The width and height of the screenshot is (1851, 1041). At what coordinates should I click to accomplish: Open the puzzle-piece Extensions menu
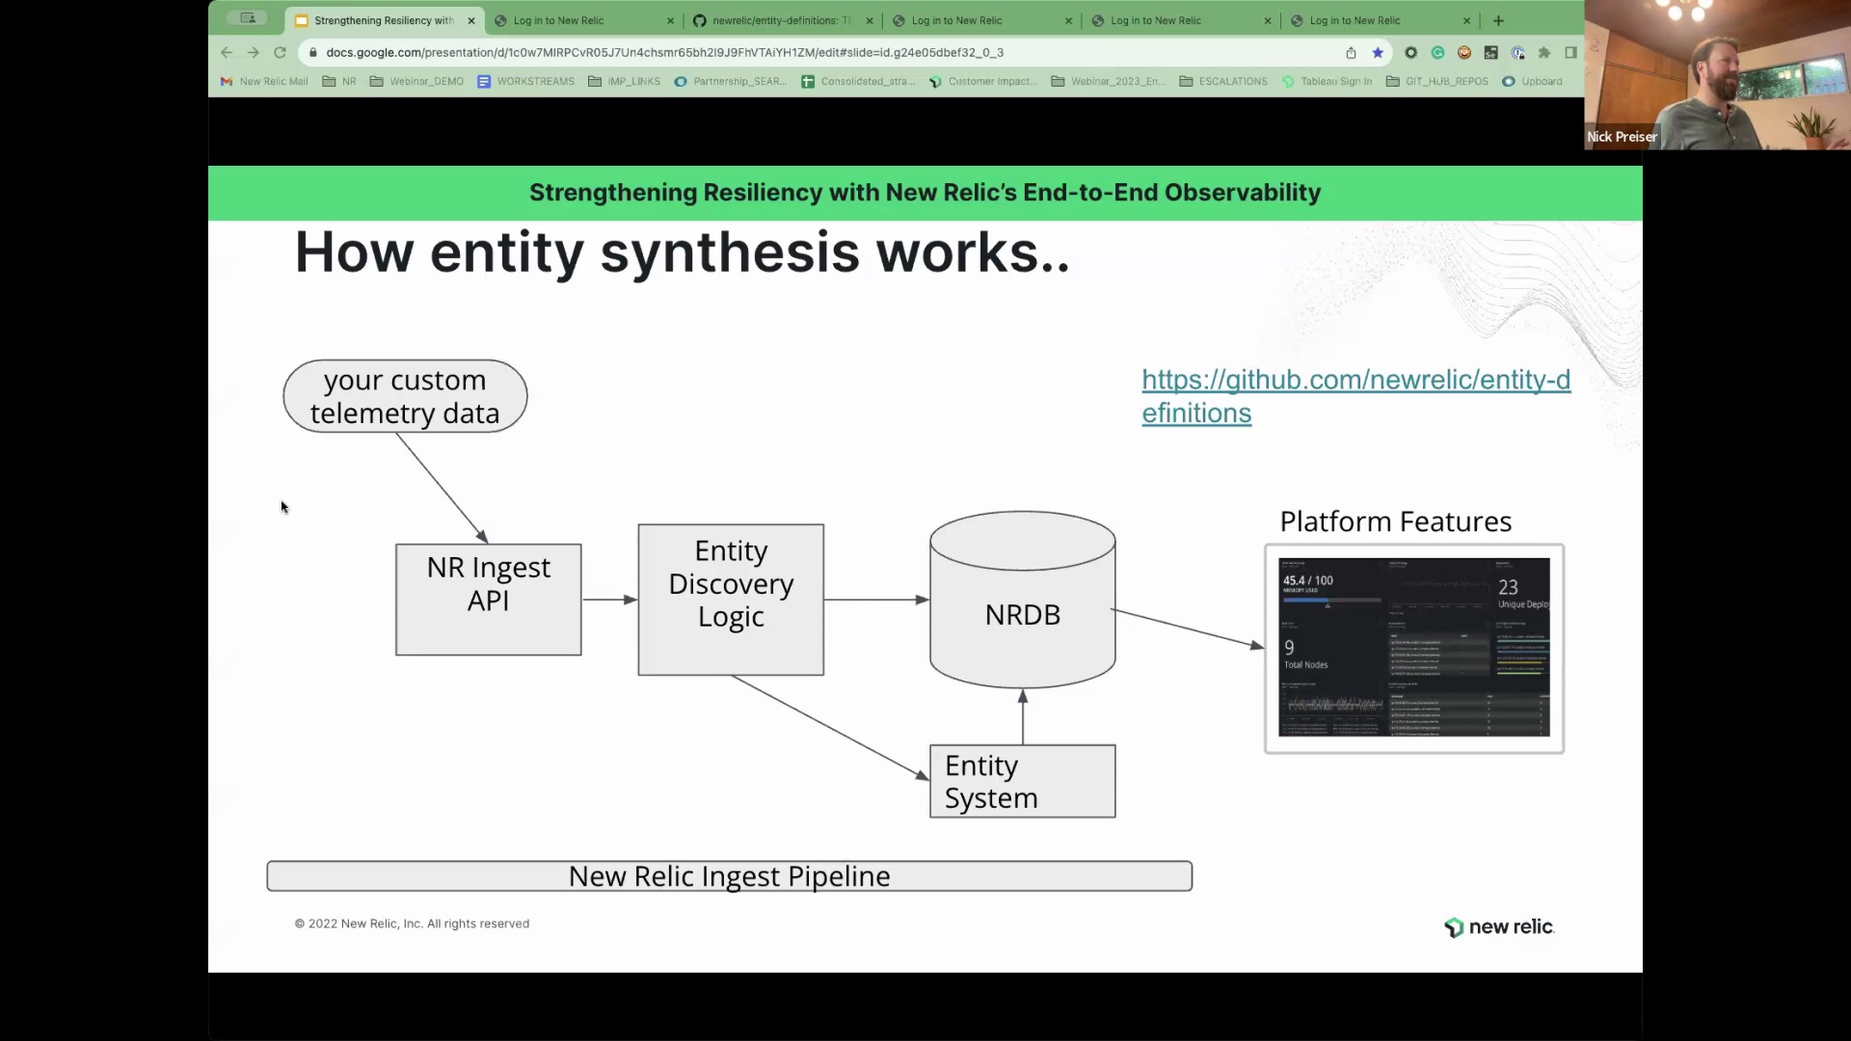[x=1544, y=52]
